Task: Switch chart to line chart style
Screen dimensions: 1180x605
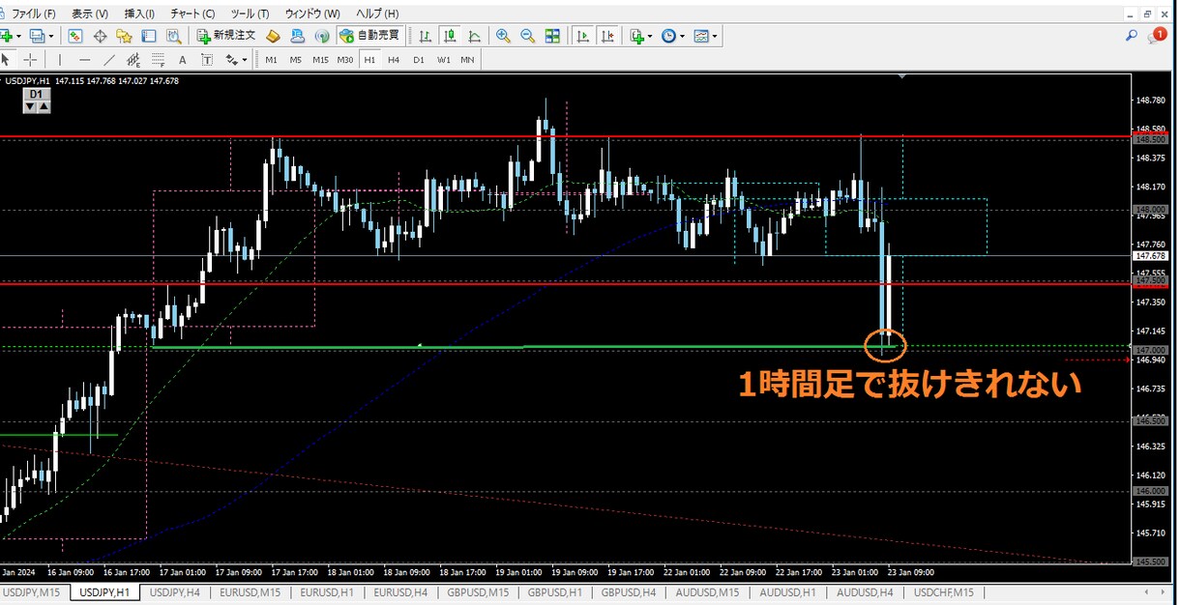Action: [475, 36]
